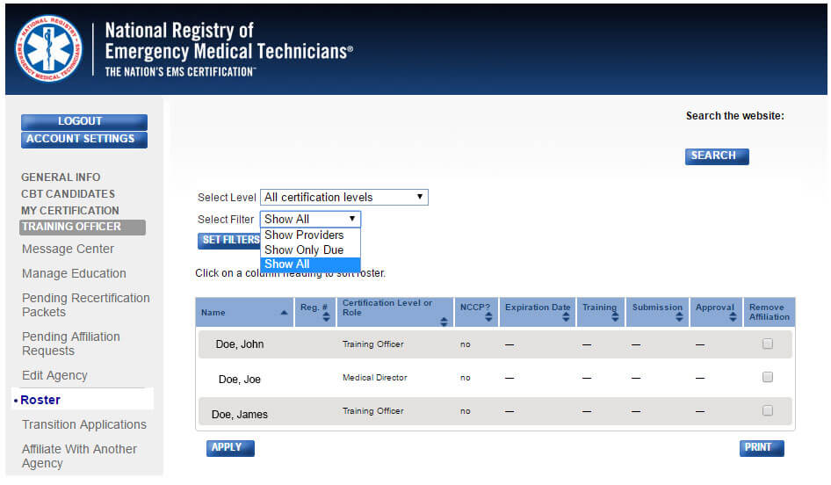Image resolution: width=831 pixels, height=485 pixels.
Task: Open the Roster link
Action: (40, 400)
